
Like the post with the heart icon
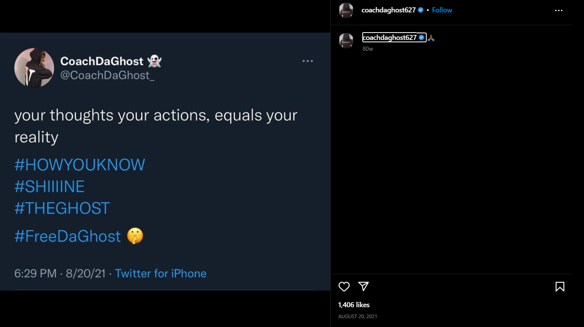point(344,287)
